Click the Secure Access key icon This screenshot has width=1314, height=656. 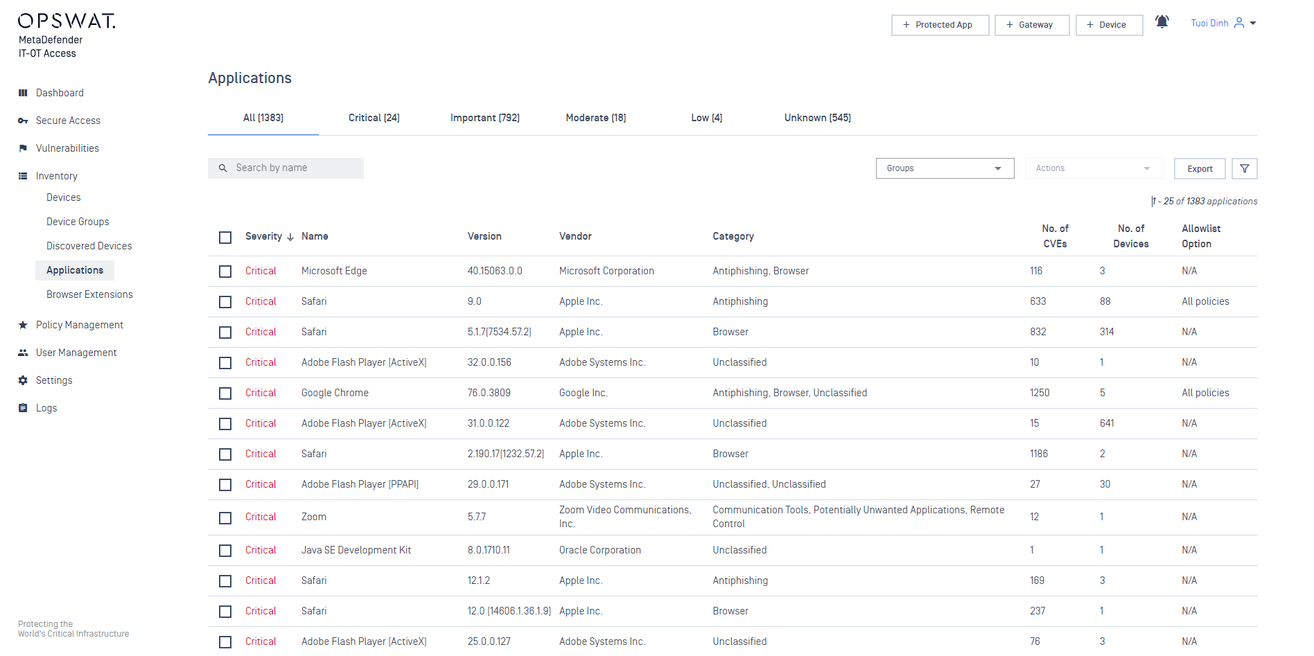[x=23, y=121]
